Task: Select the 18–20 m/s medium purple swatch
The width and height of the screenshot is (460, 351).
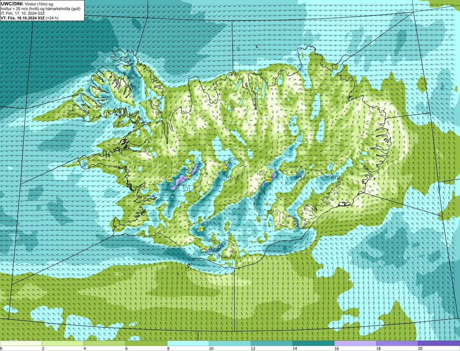Action: tap(397, 343)
